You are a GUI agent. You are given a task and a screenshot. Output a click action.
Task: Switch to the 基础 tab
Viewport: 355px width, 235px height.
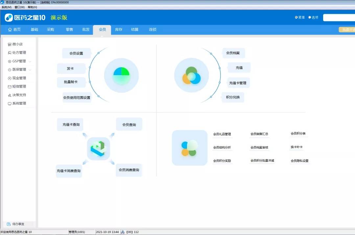coord(35,30)
